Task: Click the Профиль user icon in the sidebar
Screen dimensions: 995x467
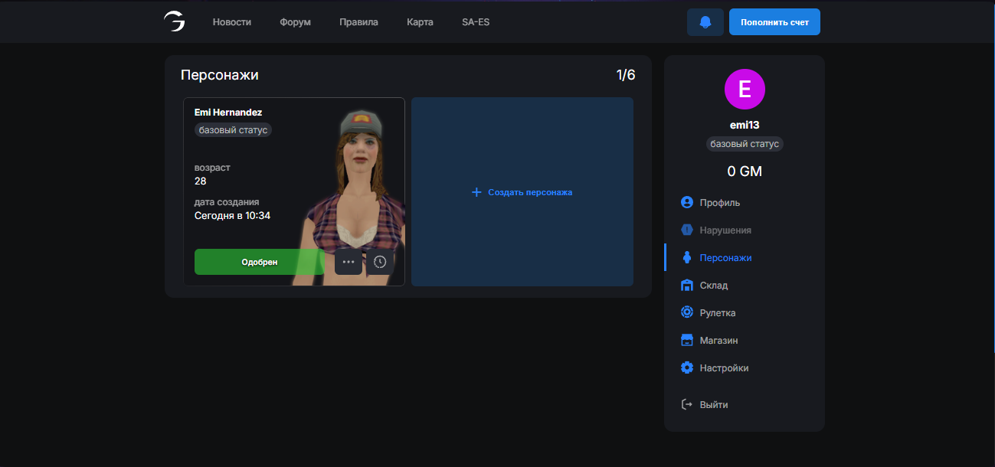Action: click(687, 203)
